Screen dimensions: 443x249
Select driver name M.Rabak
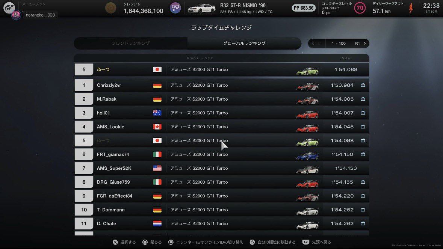(106, 99)
